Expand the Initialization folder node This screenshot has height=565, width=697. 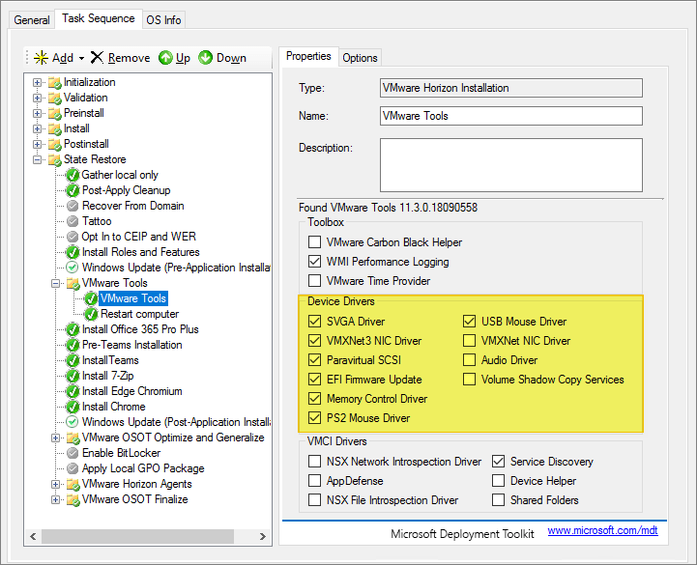(38, 82)
